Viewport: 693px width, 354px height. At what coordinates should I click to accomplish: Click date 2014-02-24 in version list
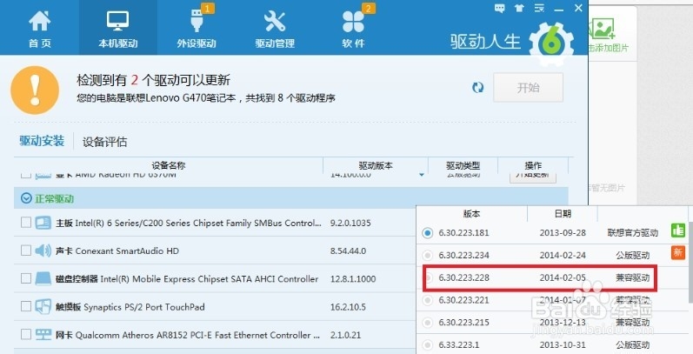pos(563,256)
